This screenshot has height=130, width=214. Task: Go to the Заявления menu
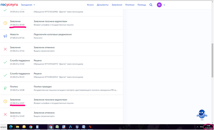point(117,5)
